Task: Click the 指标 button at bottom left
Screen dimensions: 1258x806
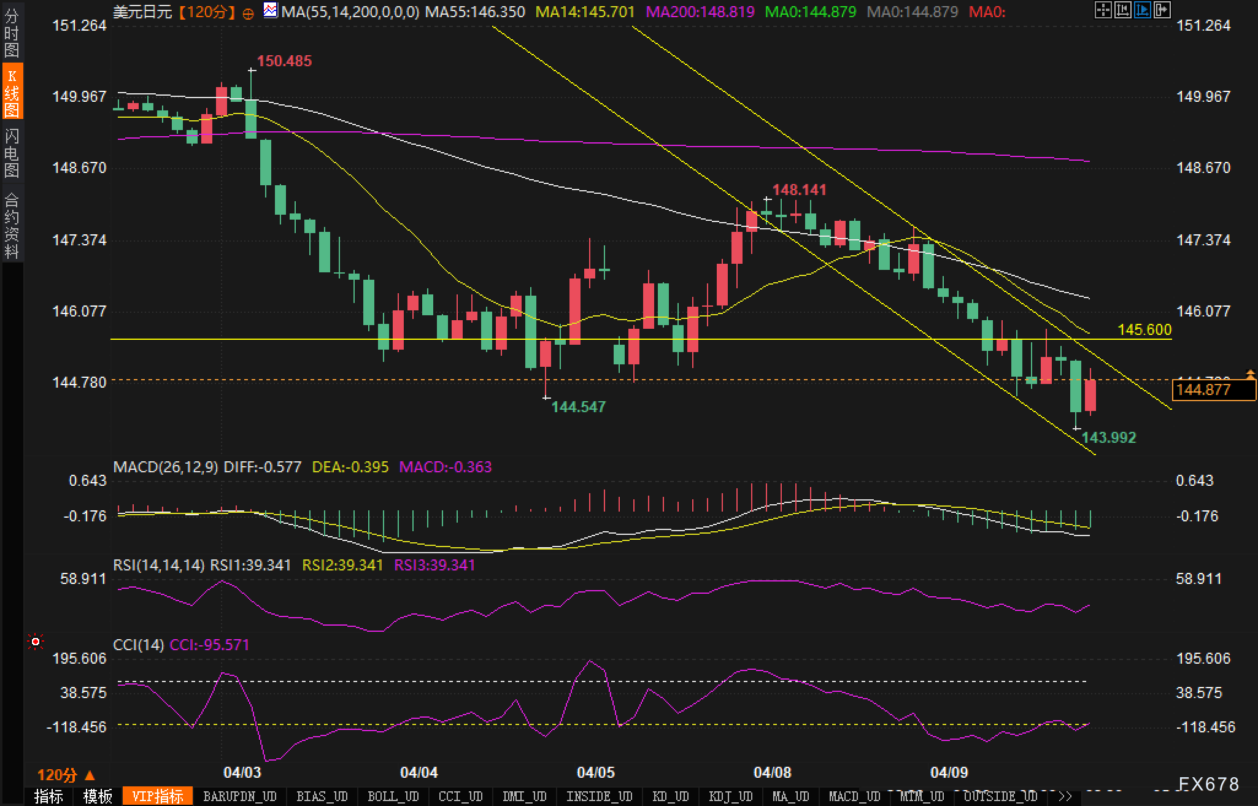Action: pyautogui.click(x=49, y=796)
